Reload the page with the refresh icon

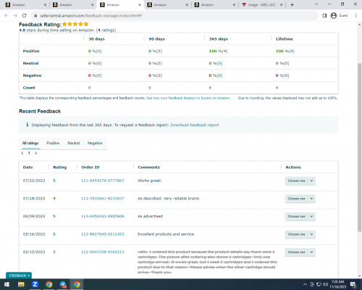[25, 16]
